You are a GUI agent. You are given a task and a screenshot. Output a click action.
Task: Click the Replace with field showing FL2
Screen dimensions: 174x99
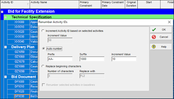click(92, 76)
